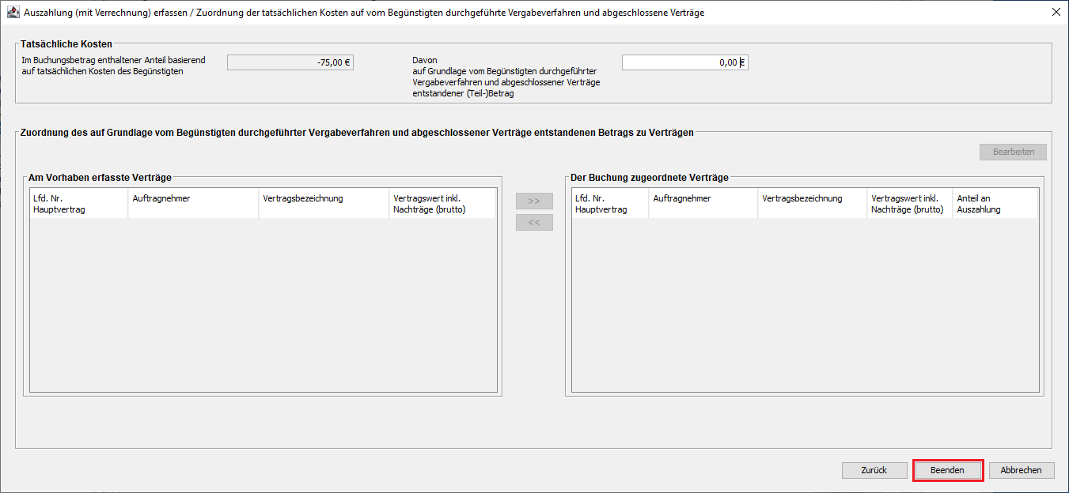Click the >> assign contract button
The image size is (1069, 493).
click(534, 201)
